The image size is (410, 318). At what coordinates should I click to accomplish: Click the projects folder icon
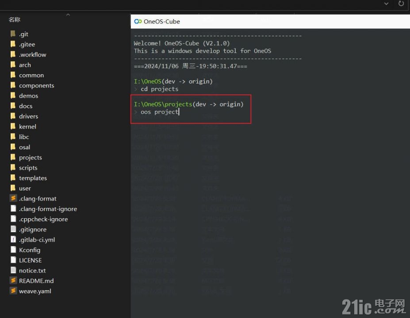13,157
